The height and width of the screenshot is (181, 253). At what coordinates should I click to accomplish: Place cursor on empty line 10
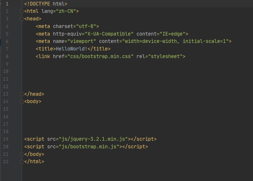[137, 71]
